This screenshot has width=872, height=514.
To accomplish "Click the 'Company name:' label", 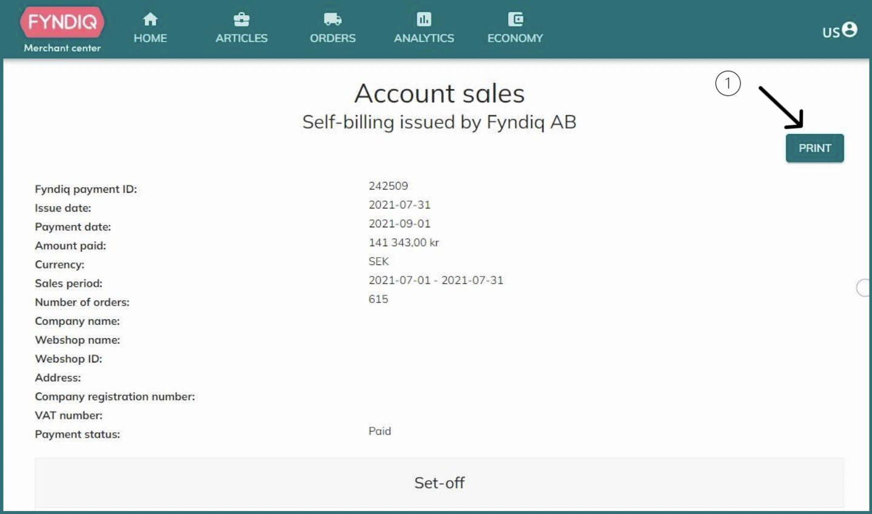I will point(77,321).
